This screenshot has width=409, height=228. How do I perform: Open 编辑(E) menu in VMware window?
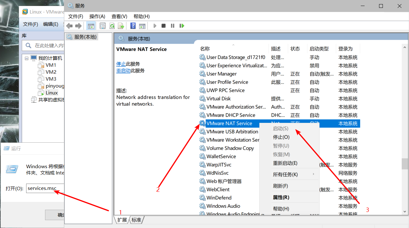coord(51,24)
